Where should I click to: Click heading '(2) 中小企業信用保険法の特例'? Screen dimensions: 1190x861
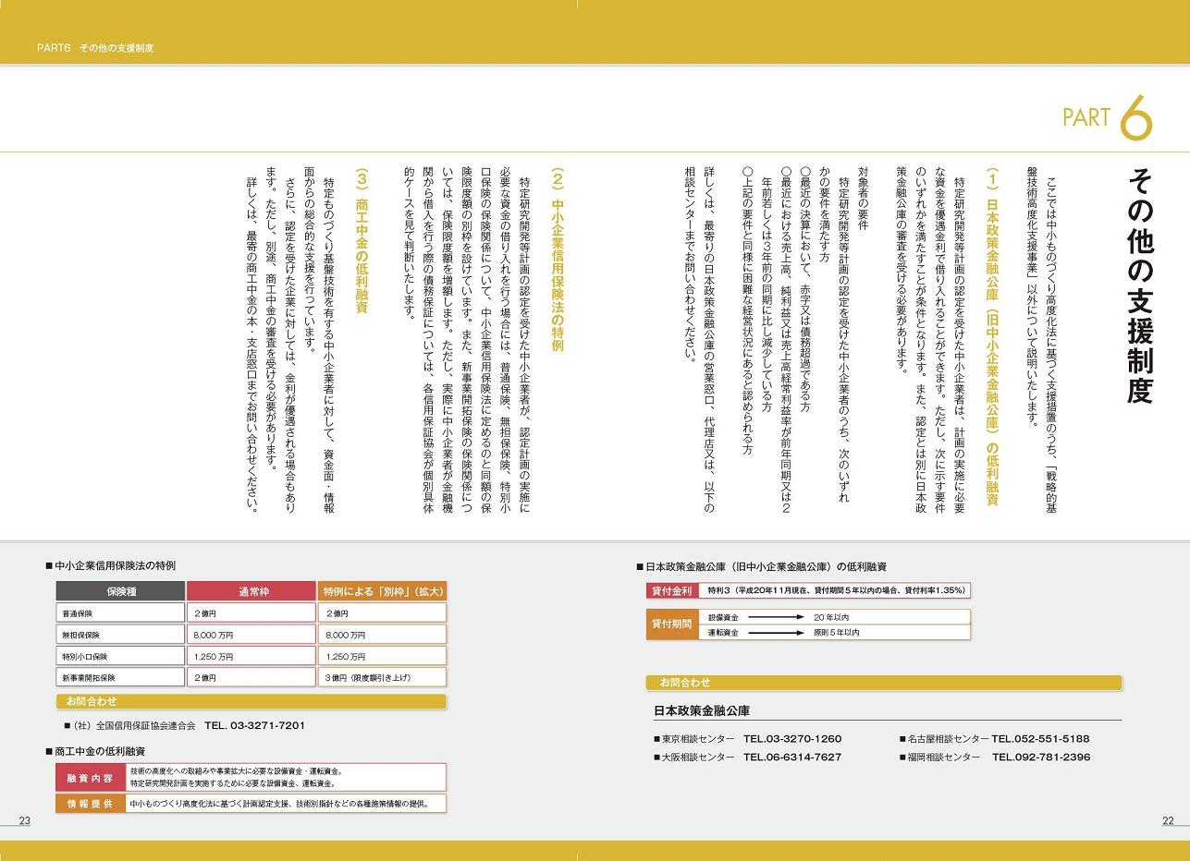coord(557,260)
